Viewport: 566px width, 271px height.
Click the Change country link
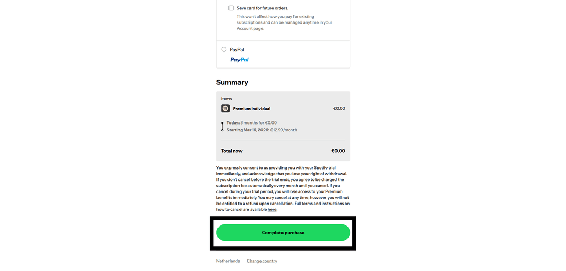(262, 261)
